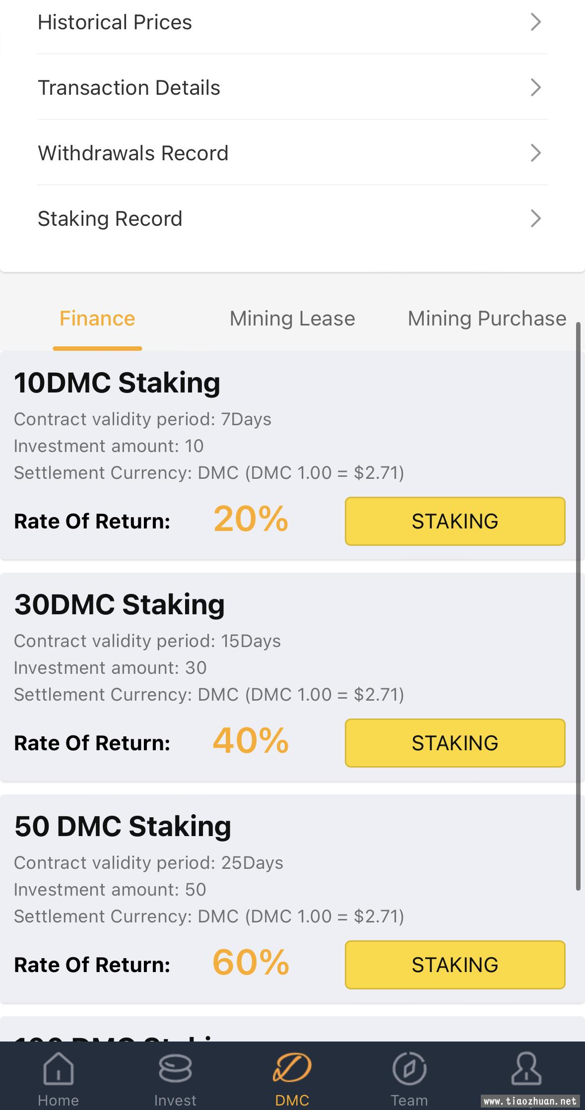585x1110 pixels.
Task: Switch to the Finance tab
Action: (97, 319)
